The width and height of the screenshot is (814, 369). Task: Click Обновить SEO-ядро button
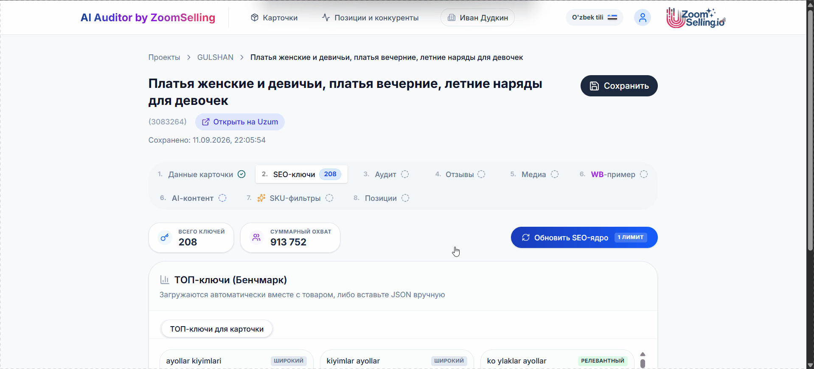click(584, 237)
